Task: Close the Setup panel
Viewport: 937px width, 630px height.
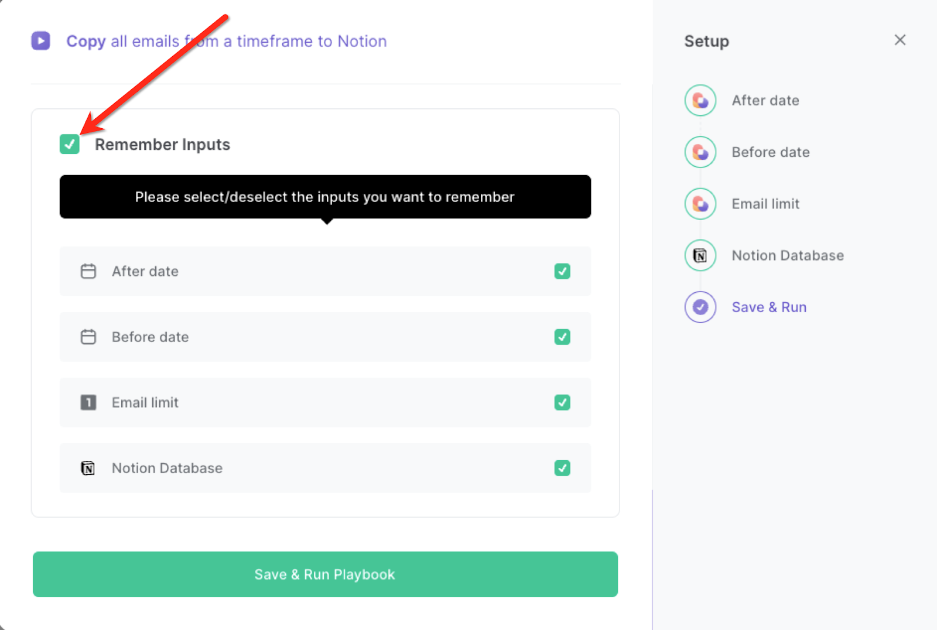Action: [x=900, y=40]
